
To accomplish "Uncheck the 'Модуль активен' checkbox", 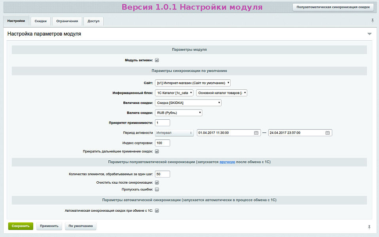I will point(157,60).
